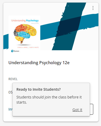Click the author names on the cover

[x=28, y=47]
